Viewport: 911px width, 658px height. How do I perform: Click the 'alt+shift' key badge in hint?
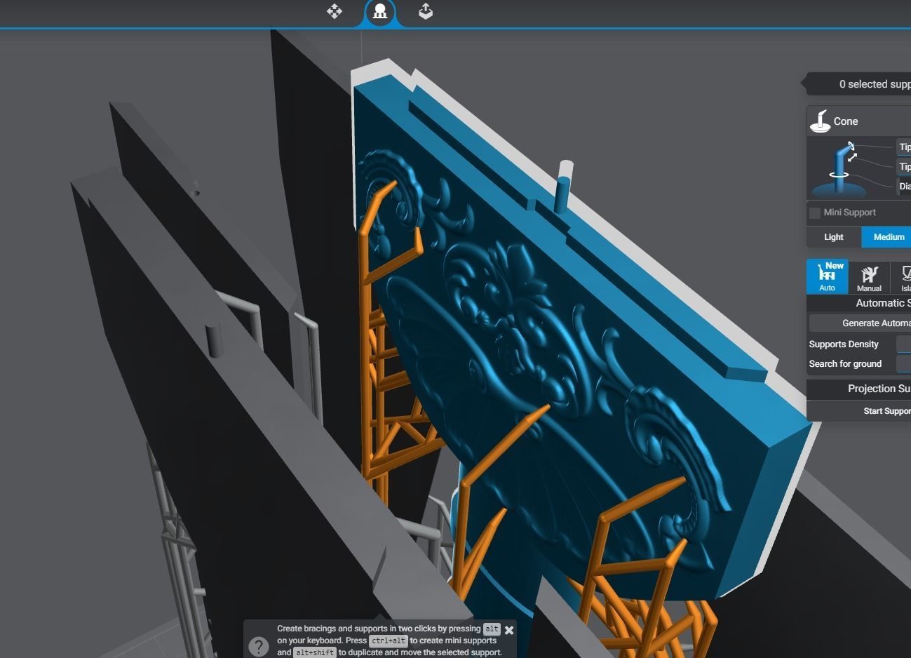pos(314,652)
